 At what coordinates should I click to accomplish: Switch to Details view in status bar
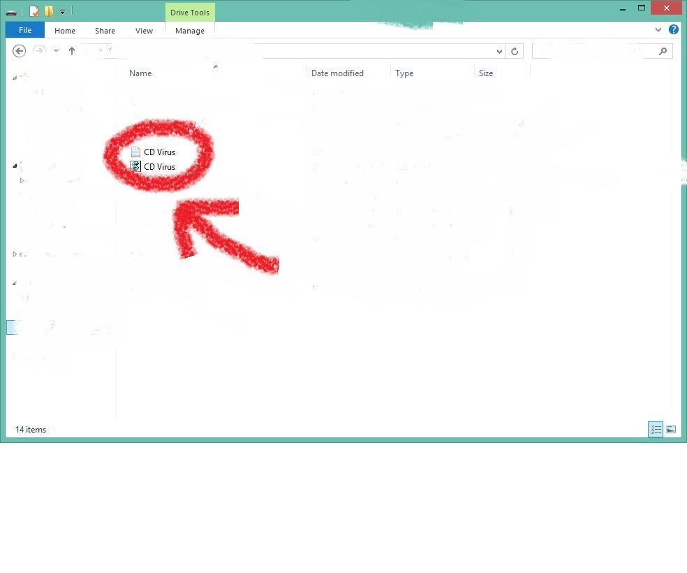click(656, 429)
